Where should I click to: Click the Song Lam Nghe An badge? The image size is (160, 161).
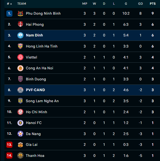click(20, 101)
